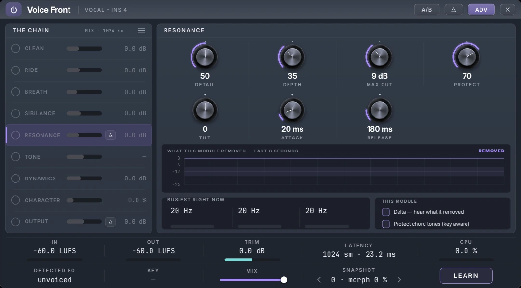
Task: Open the small arrow above DEPTH knob
Action: click(292, 41)
